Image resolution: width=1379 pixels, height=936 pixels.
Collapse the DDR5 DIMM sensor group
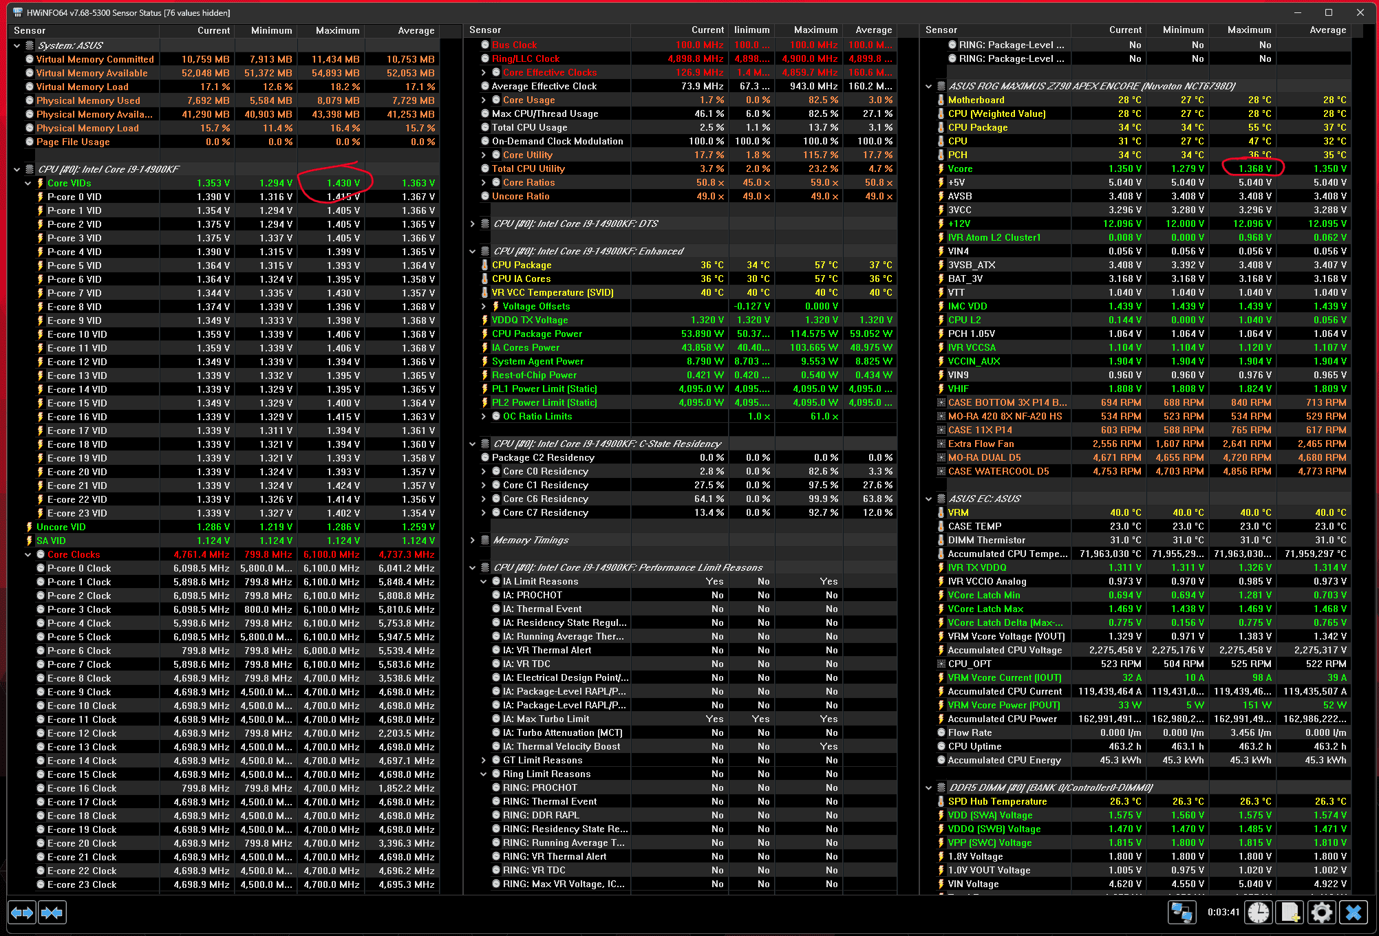pos(928,787)
